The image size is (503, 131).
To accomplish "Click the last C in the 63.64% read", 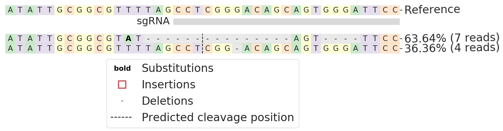I will pyautogui.click(x=395, y=39).
